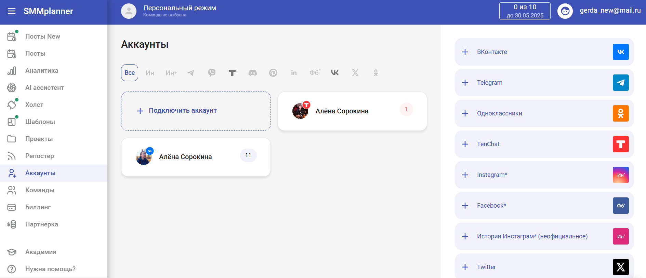Add Истории Инстаграм* (неофициальное) account
Screen dimensions: 646x278
(544, 236)
